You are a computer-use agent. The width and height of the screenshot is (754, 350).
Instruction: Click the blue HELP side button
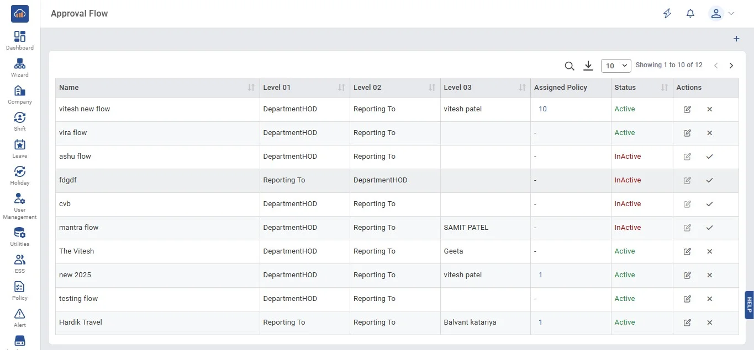pos(749,305)
